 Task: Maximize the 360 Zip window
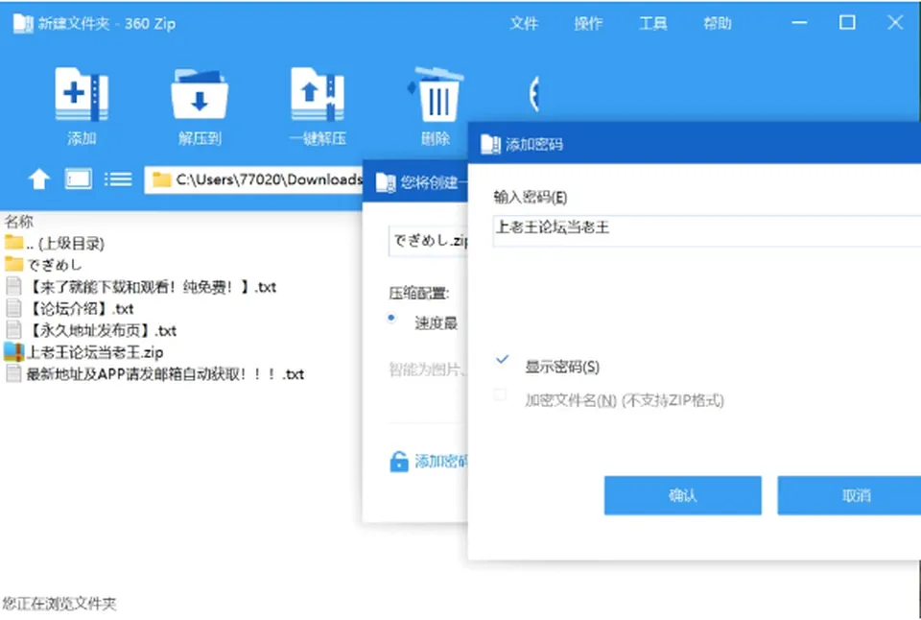click(847, 23)
